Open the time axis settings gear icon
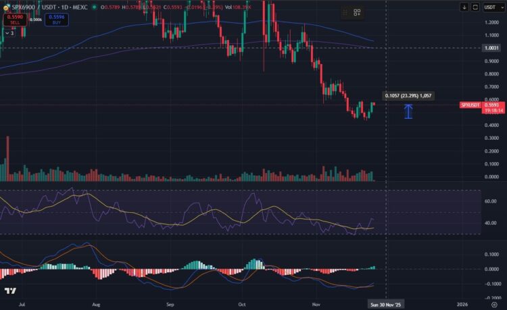 494,305
